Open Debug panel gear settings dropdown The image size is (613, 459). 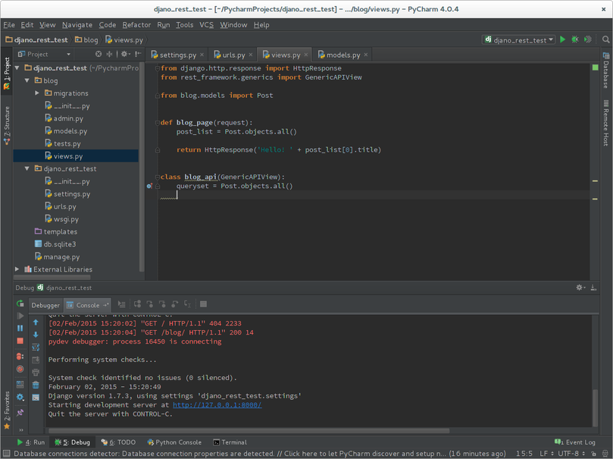tap(580, 288)
